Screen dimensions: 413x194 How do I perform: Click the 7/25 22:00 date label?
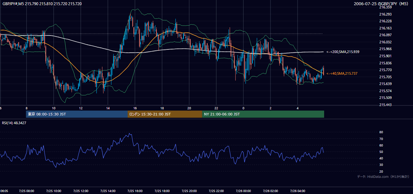[217, 191]
